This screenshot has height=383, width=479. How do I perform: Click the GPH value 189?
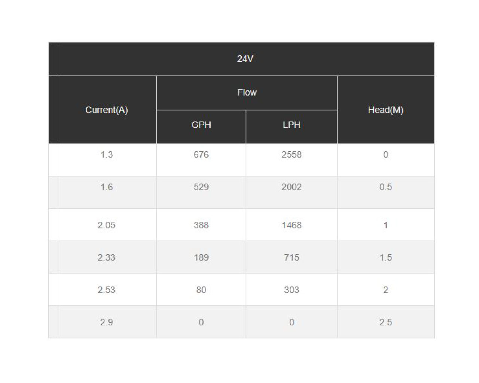(x=201, y=257)
